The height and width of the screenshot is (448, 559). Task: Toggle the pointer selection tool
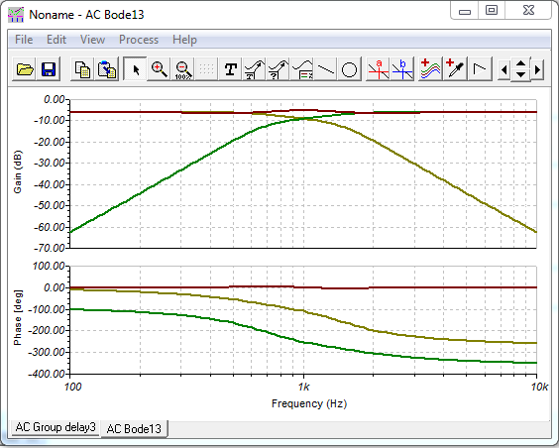point(135,68)
